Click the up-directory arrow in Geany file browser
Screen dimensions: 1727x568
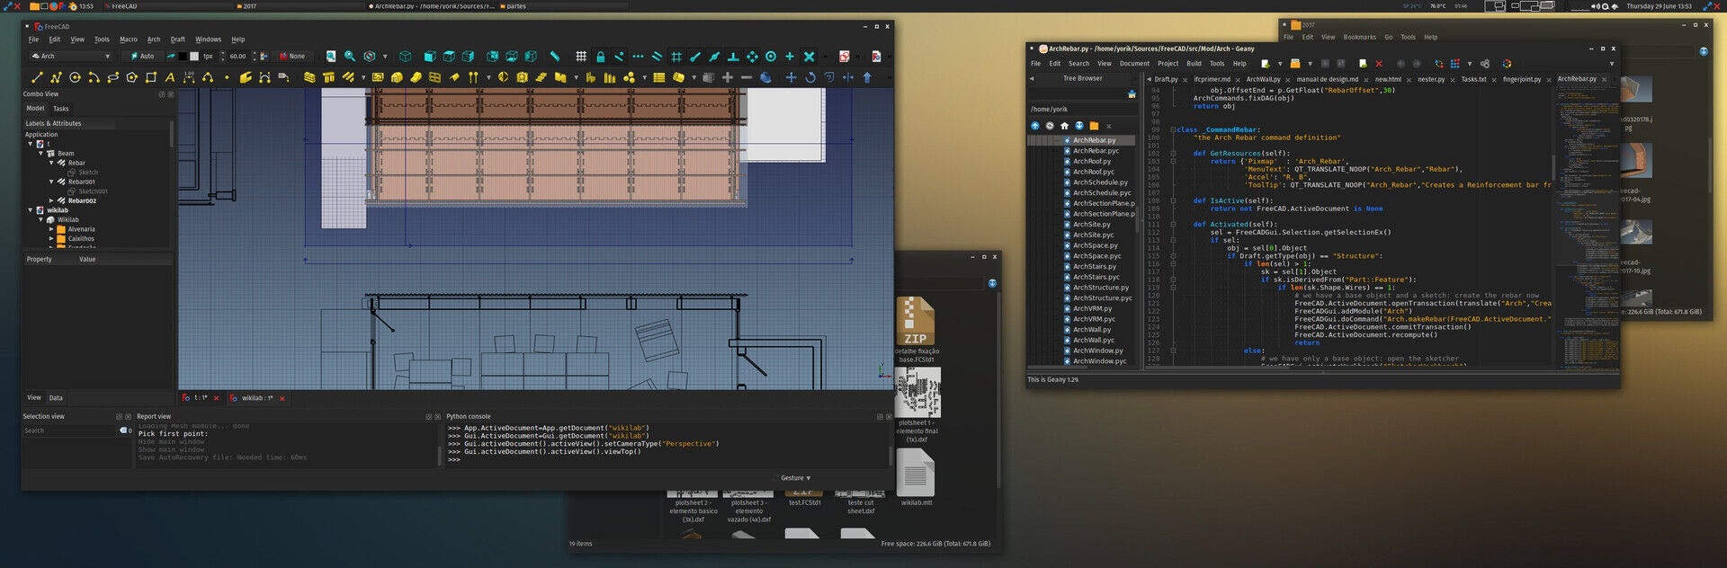(1035, 126)
